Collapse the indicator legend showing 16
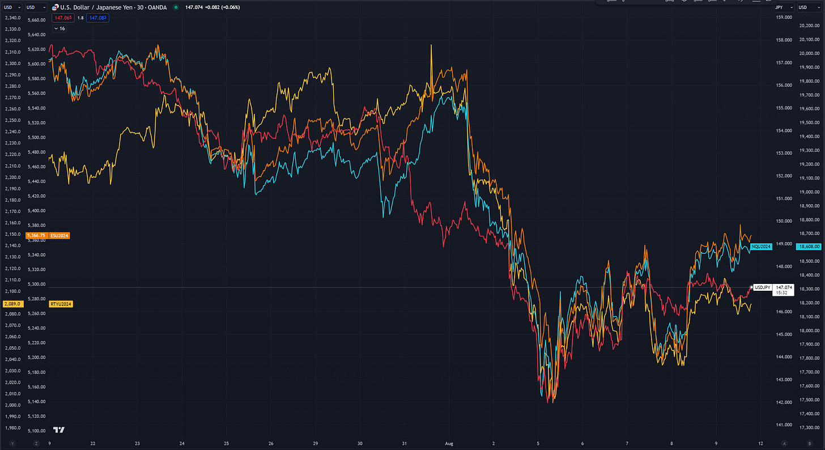Viewport: 825px width, 450px height. click(x=59, y=28)
